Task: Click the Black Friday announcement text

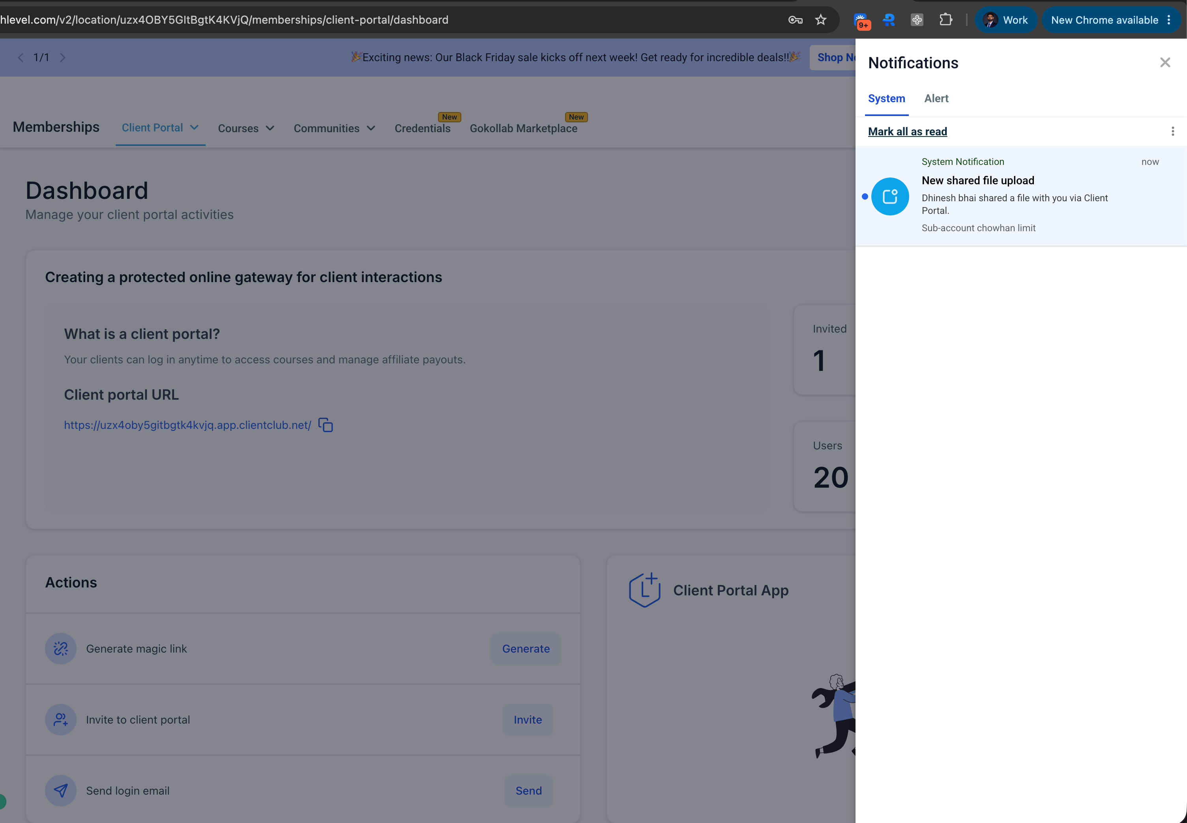Action: click(575, 57)
